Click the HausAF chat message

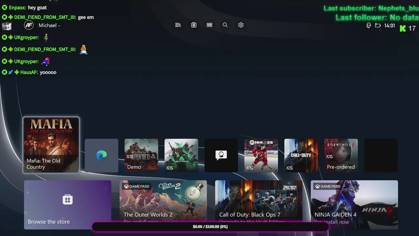click(29, 72)
